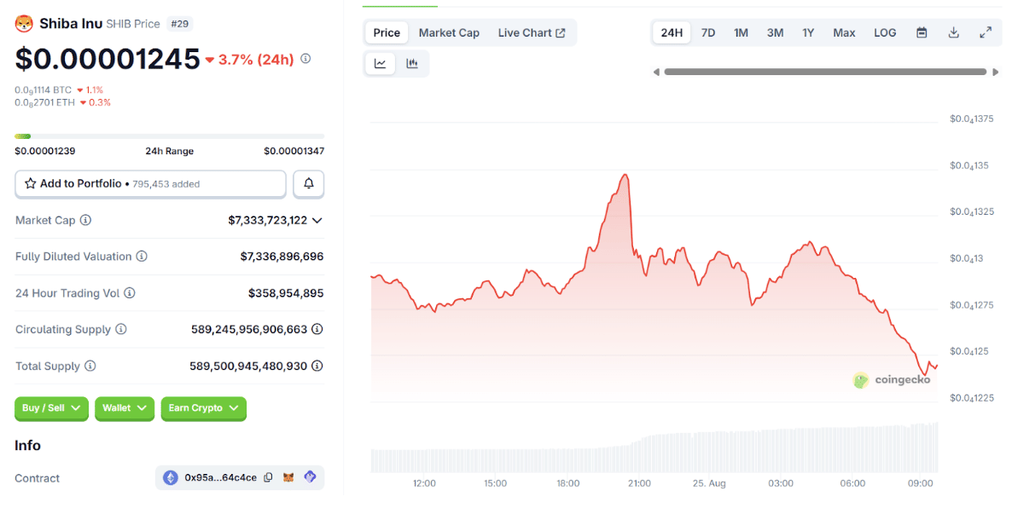Open the Buy / Sell dropdown
Viewport: 1012px width, 508px height.
[x=51, y=408]
